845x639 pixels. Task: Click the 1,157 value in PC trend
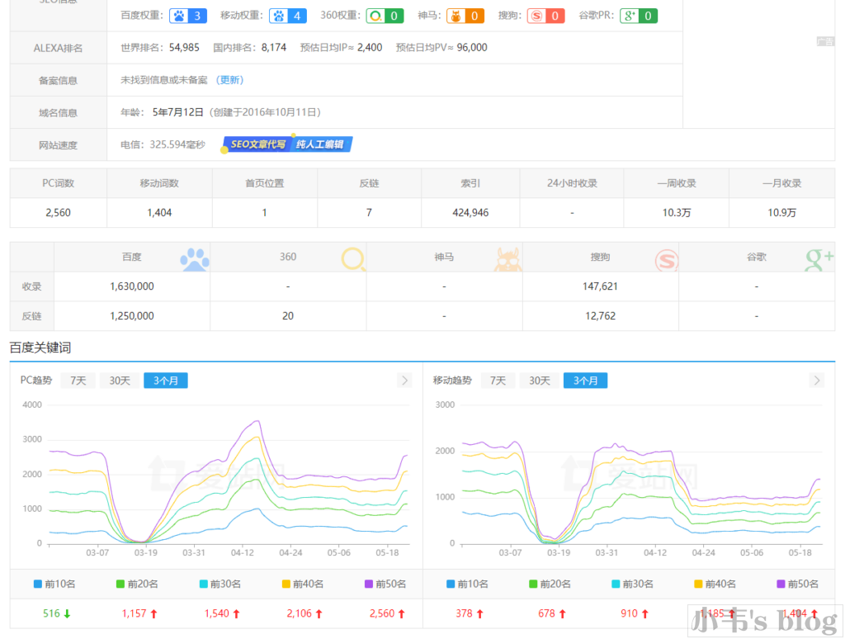[135, 613]
